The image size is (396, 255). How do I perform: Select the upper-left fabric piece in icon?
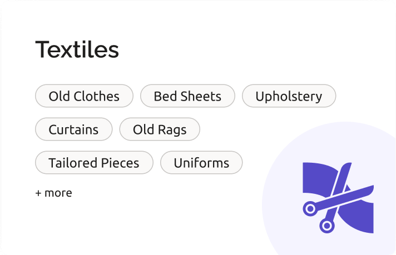tap(318, 178)
